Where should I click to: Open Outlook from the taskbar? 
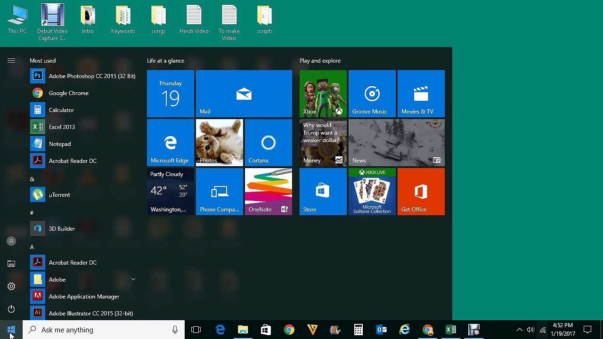(x=382, y=330)
